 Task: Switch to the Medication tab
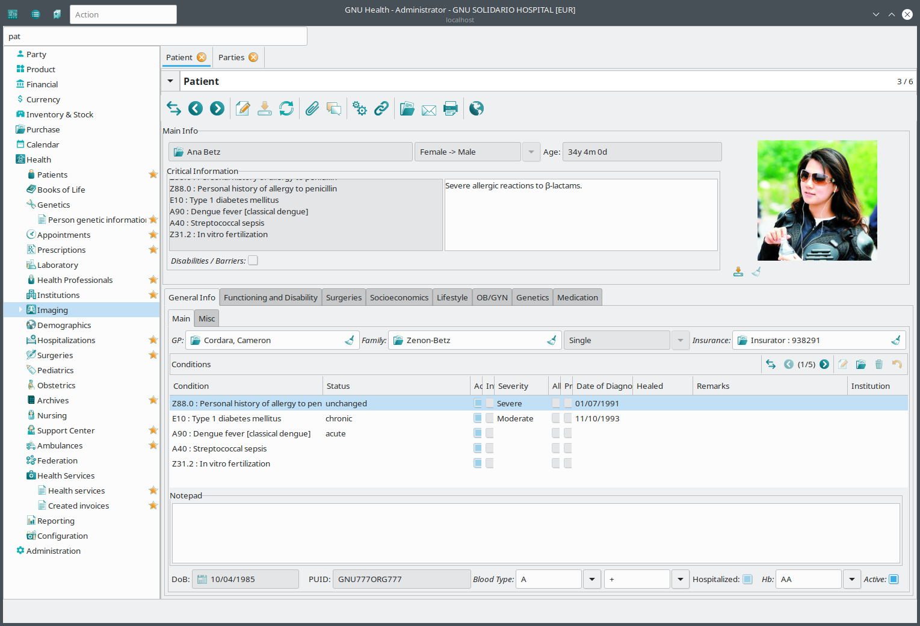(577, 297)
